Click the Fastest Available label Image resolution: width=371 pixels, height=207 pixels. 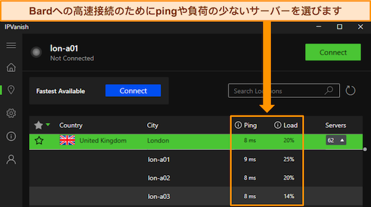point(61,91)
